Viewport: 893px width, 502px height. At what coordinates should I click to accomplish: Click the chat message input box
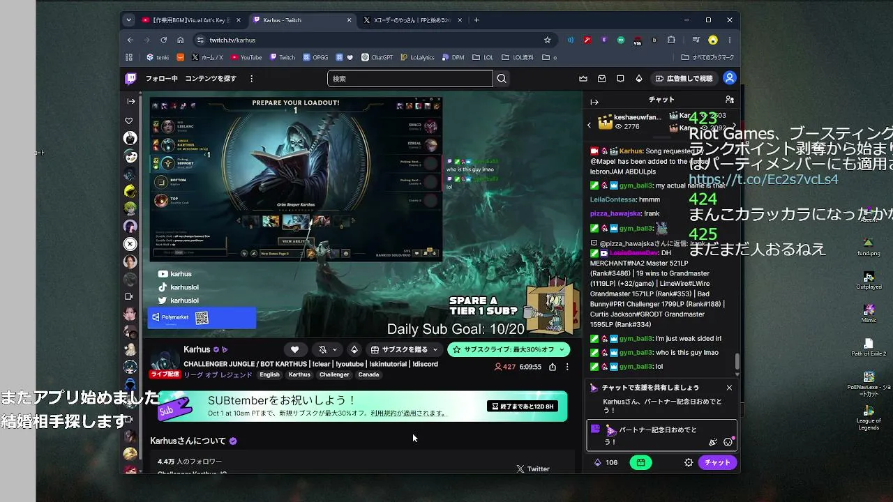661,436
